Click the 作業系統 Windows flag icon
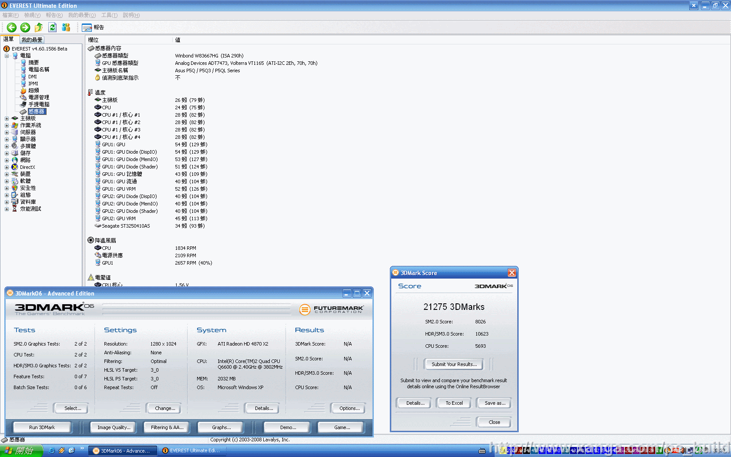Image resolution: width=731 pixels, height=457 pixels. (x=15, y=125)
